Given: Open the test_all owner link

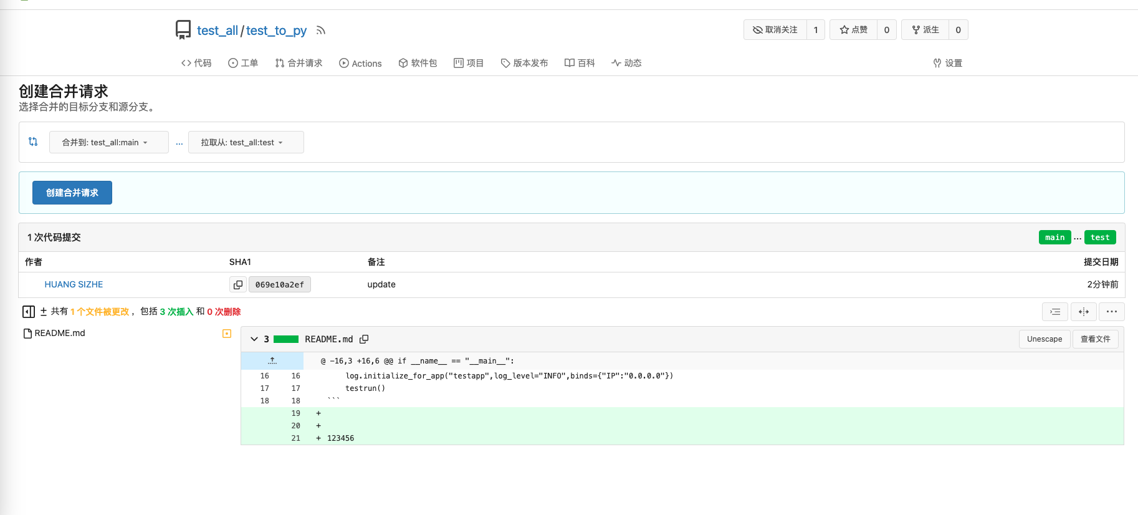Looking at the screenshot, I should [x=218, y=31].
